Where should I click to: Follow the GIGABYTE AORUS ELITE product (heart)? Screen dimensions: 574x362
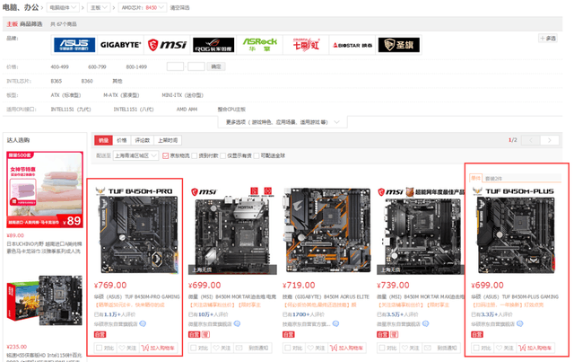[x=317, y=348]
